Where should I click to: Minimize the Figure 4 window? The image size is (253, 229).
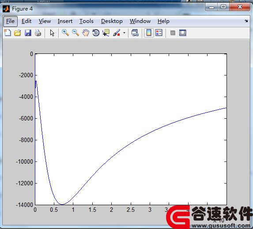point(211,7)
